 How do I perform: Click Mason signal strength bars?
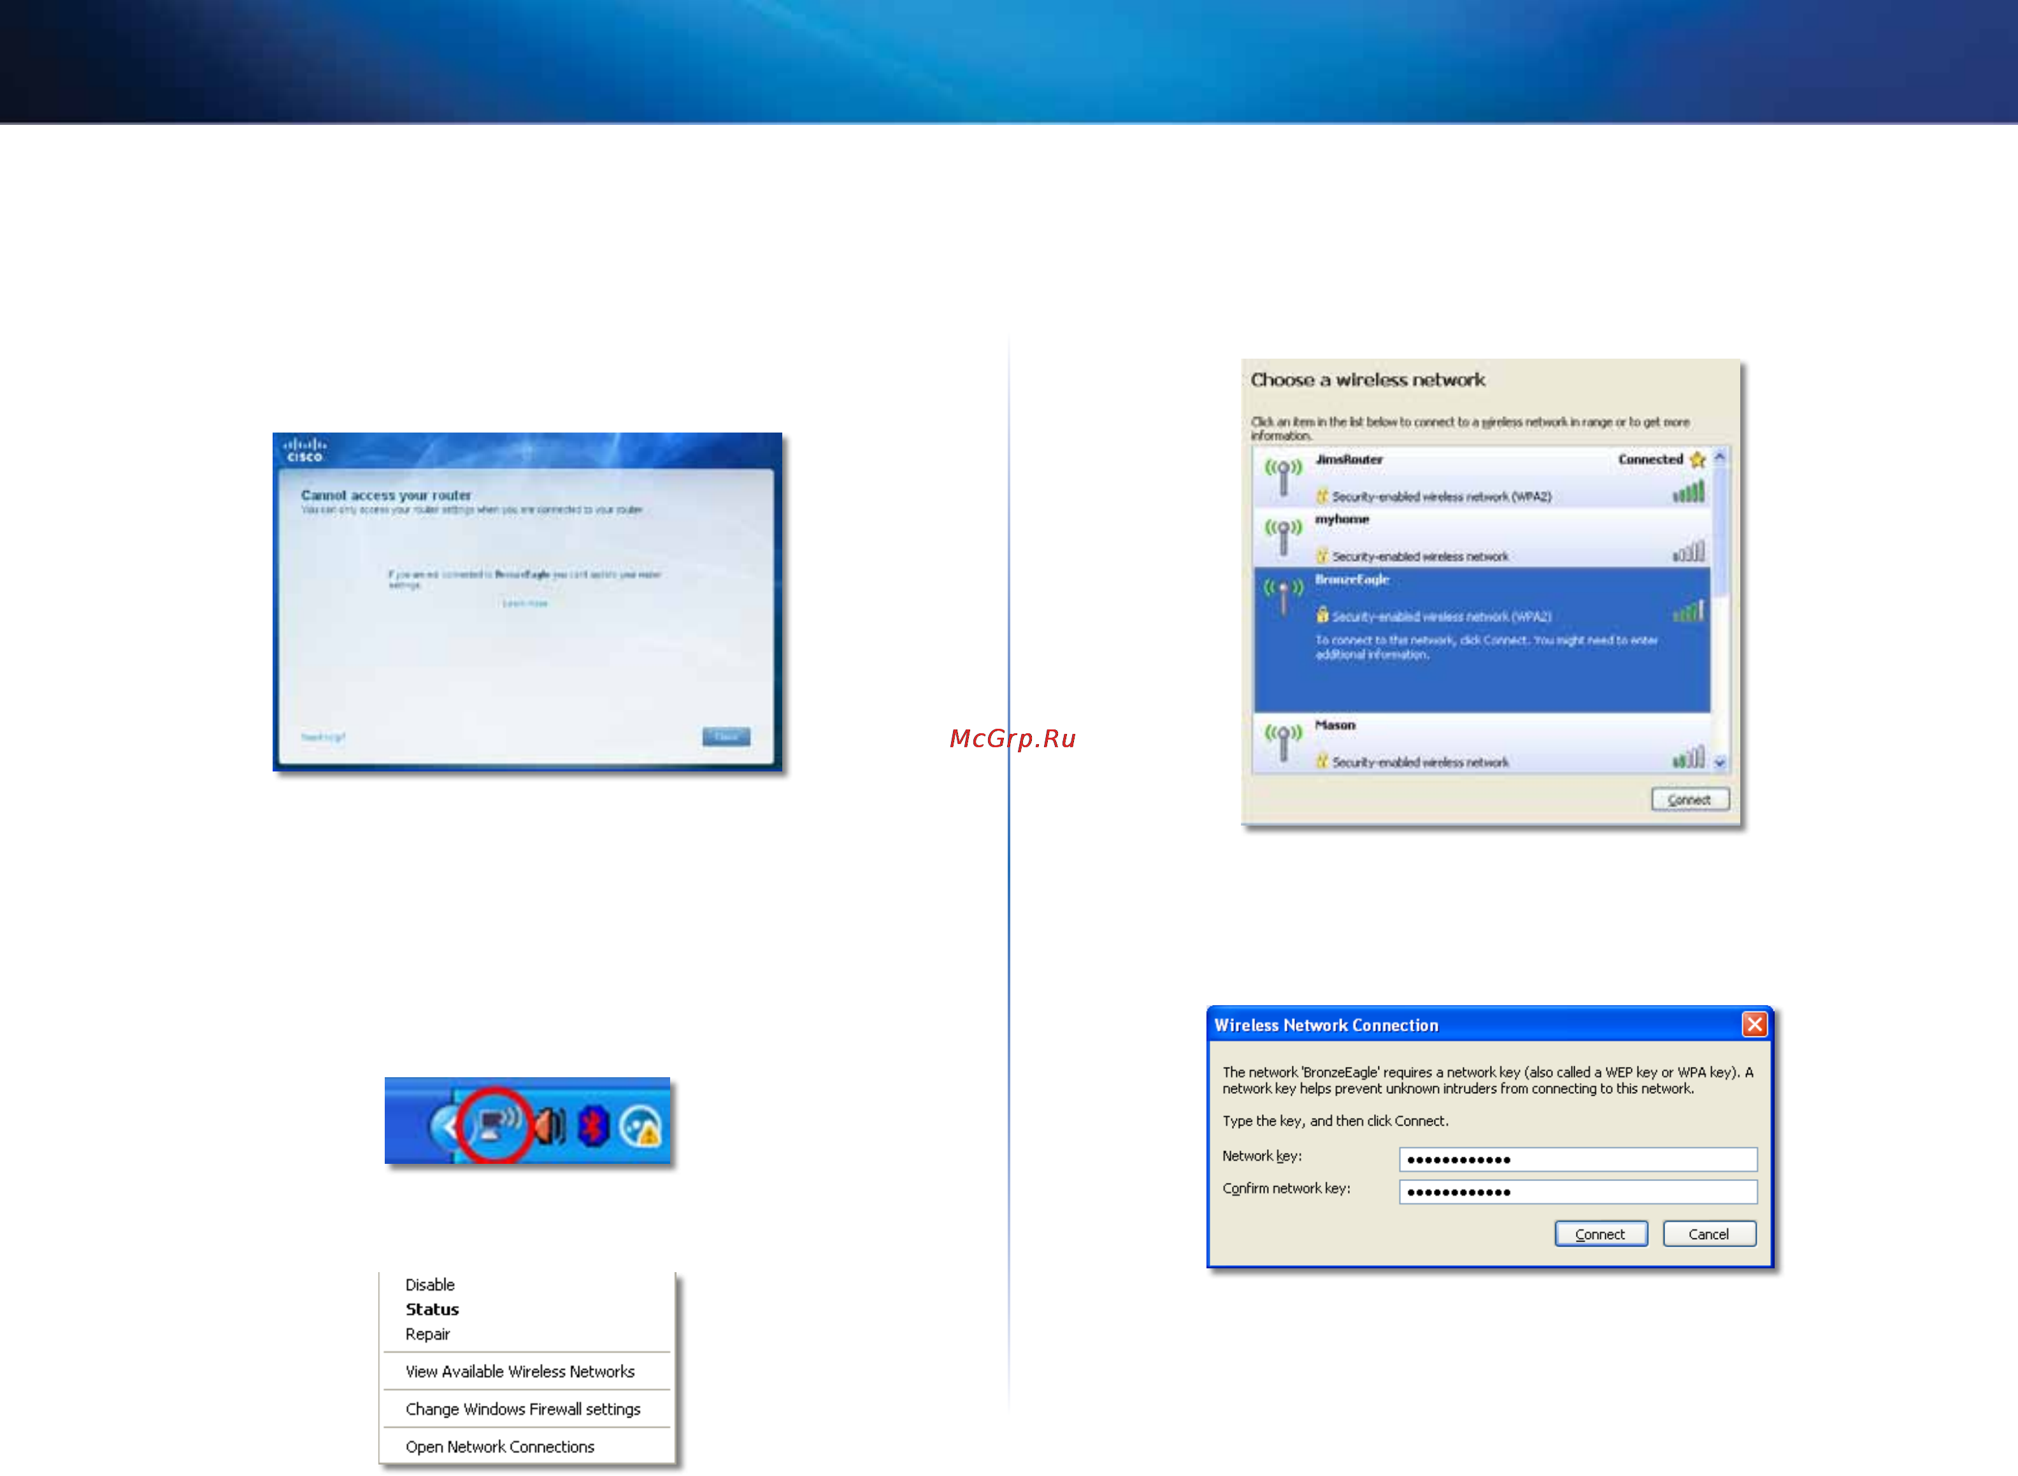pos(1689,757)
